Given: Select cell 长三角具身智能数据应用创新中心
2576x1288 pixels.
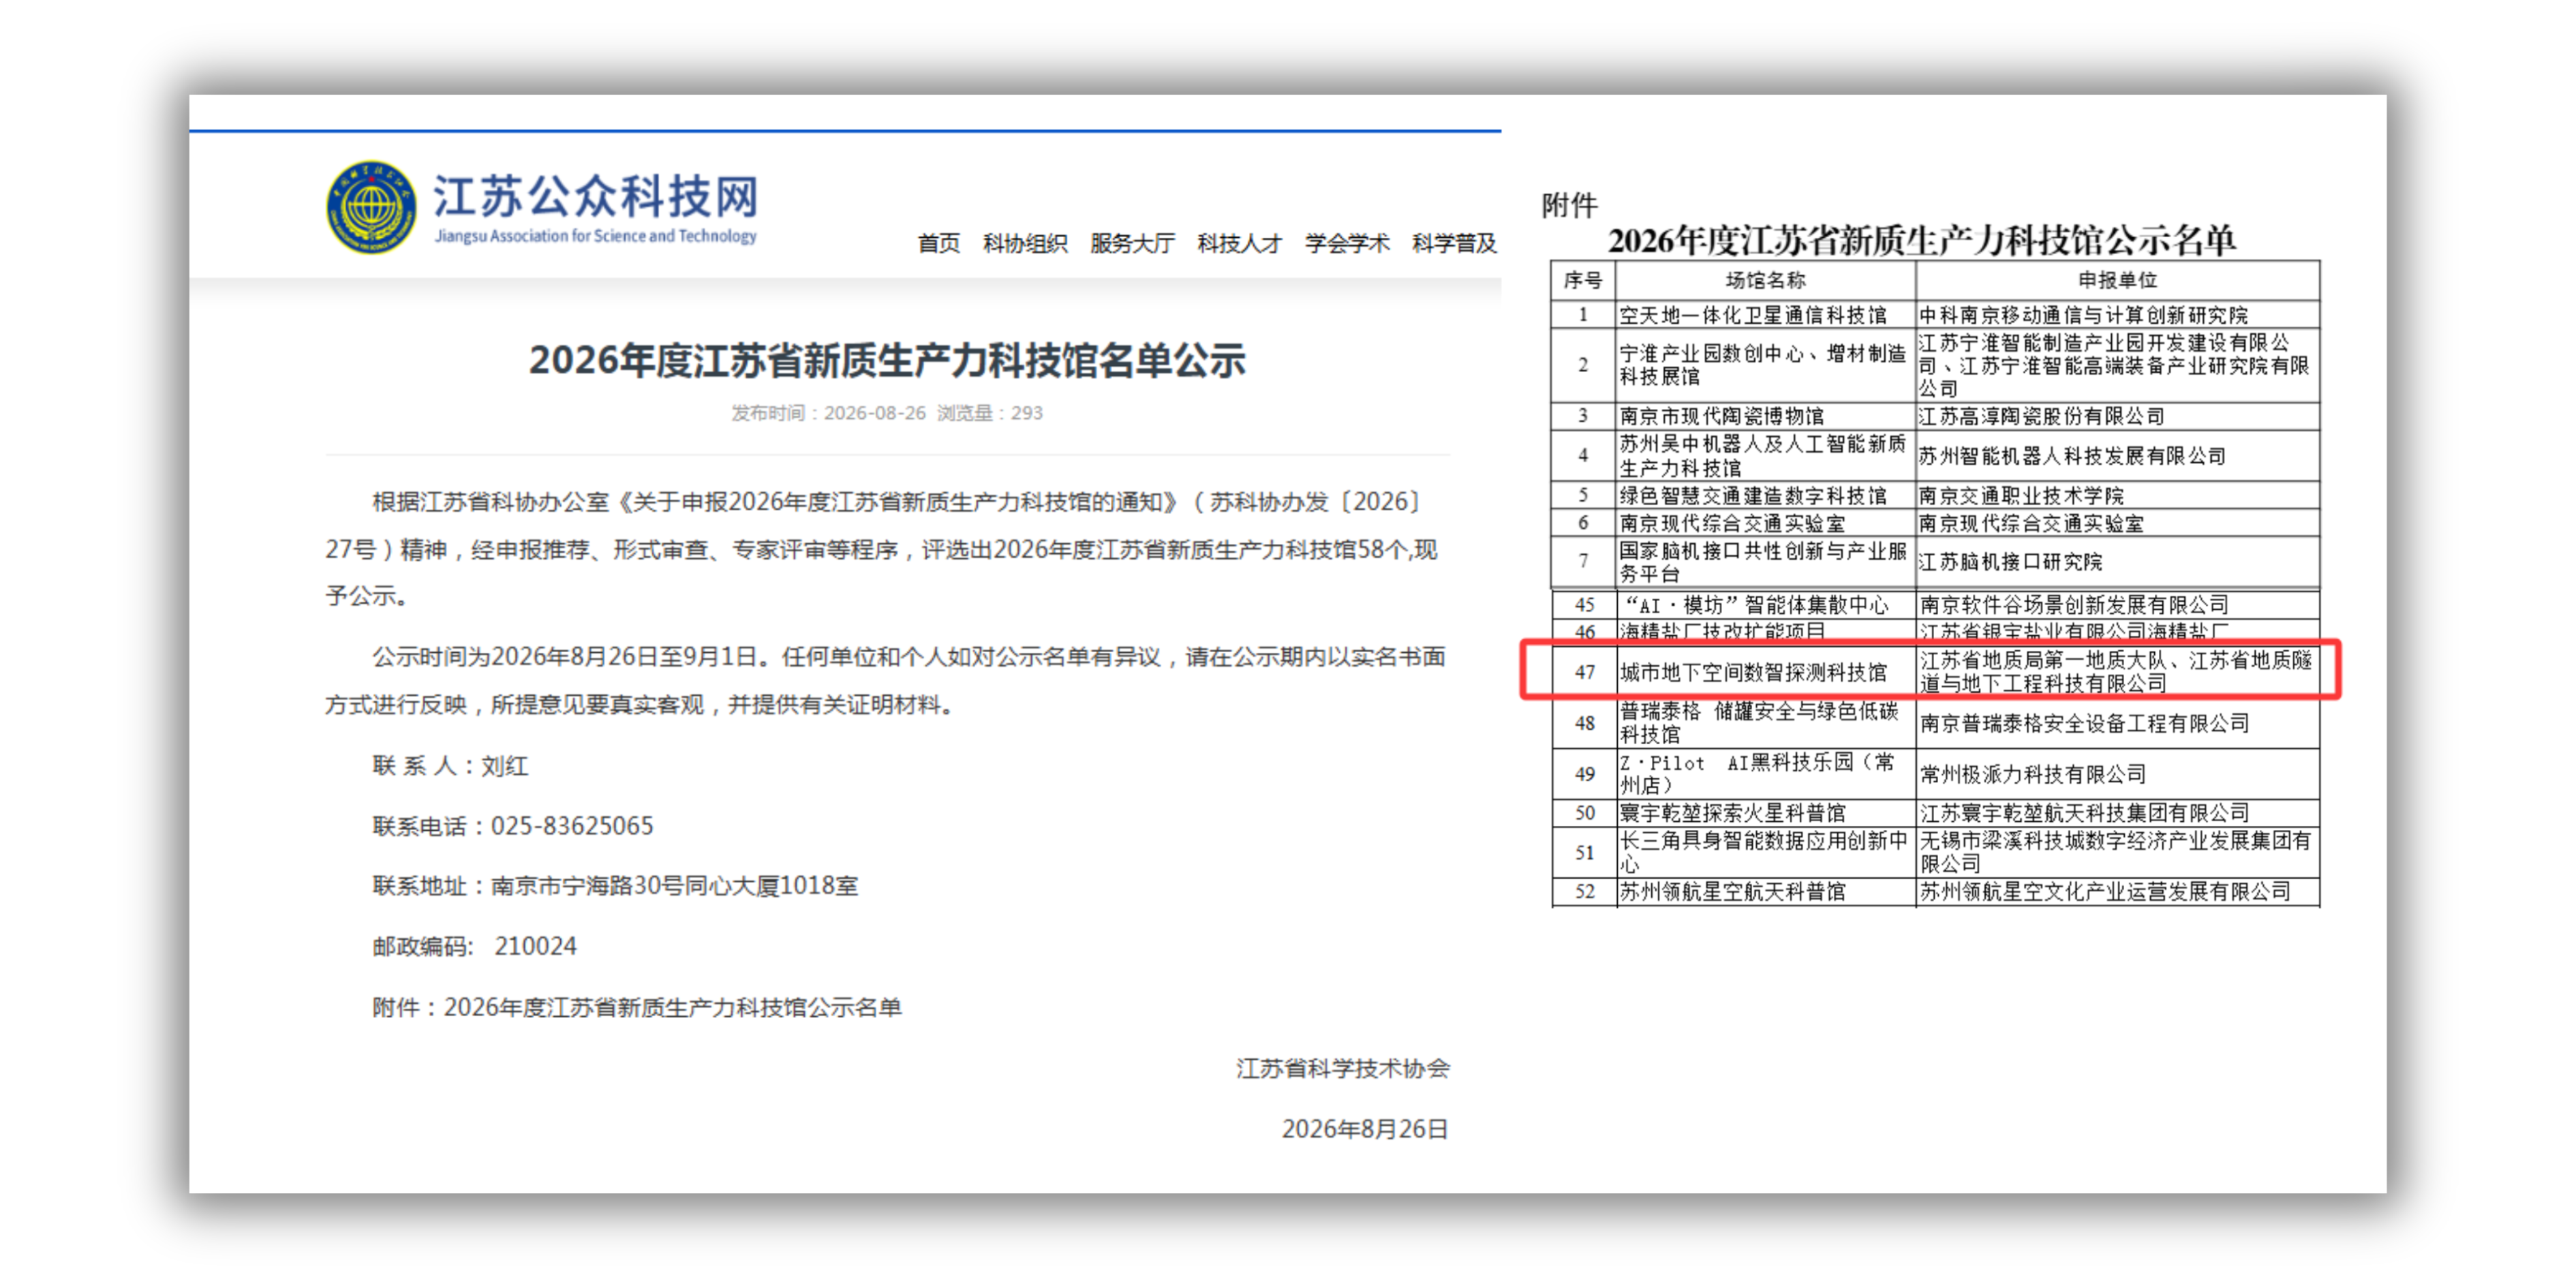Looking at the screenshot, I should pyautogui.click(x=1765, y=852).
